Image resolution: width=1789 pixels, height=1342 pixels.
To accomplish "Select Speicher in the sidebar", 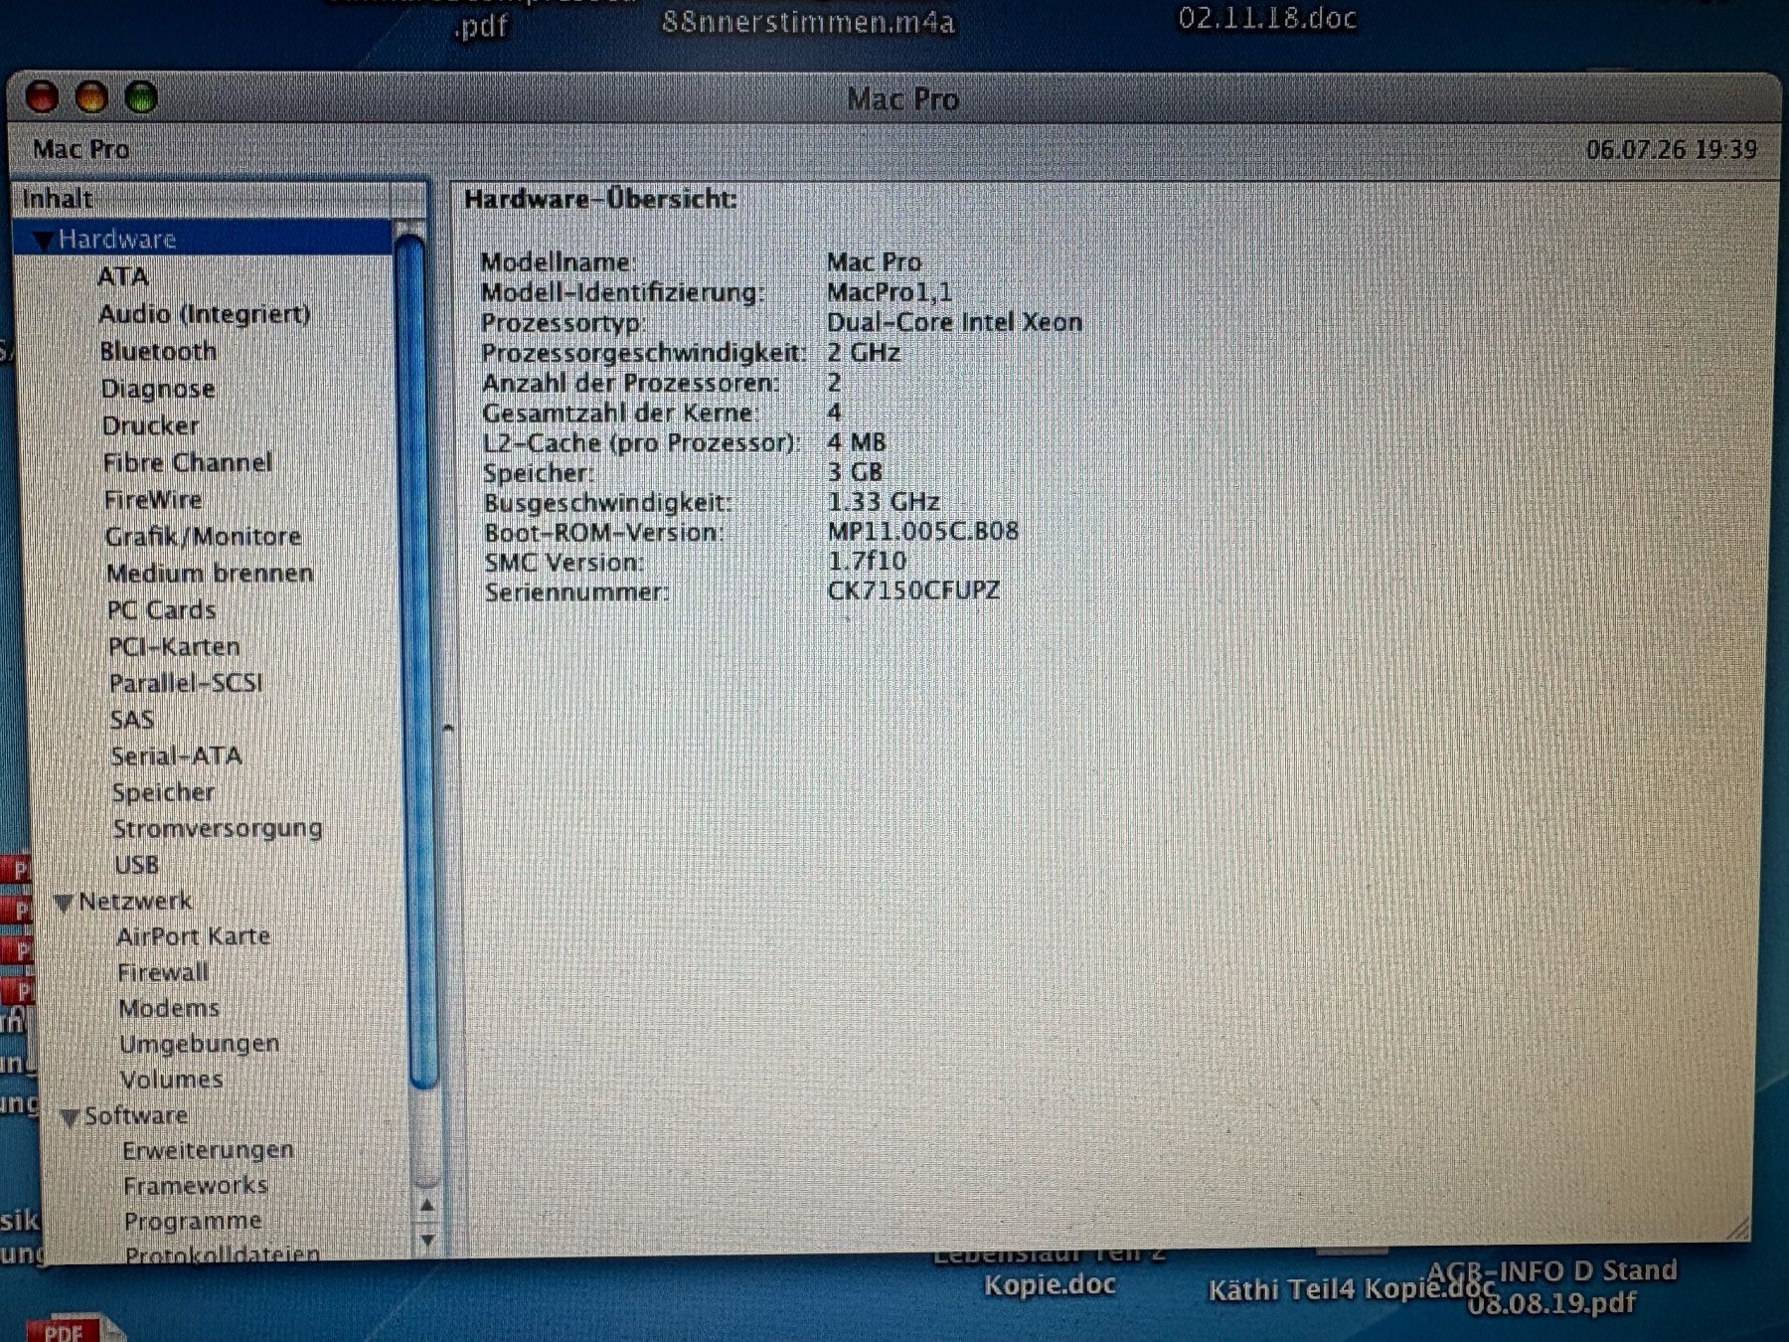I will 164,792.
